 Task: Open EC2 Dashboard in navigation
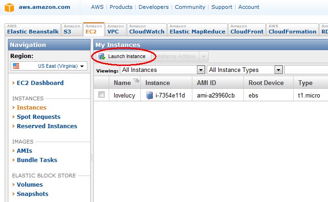tap(40, 83)
